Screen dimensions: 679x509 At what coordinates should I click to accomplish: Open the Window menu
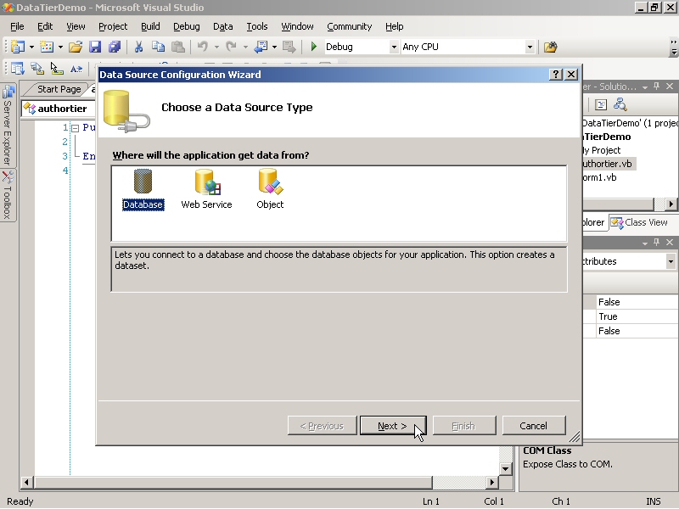(x=297, y=26)
